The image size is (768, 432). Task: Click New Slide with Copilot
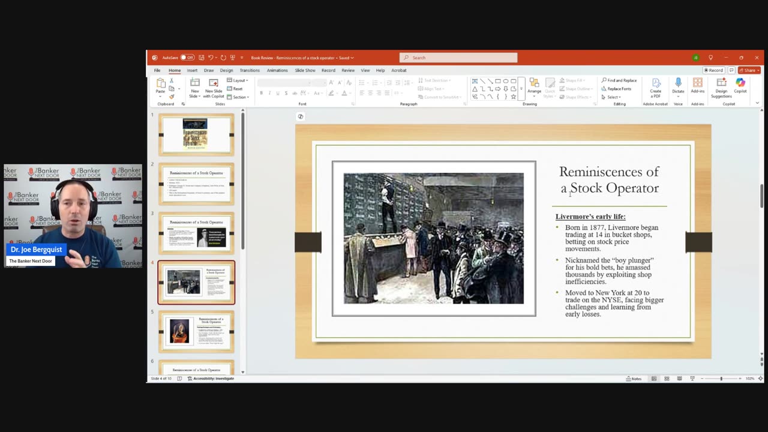214,87
